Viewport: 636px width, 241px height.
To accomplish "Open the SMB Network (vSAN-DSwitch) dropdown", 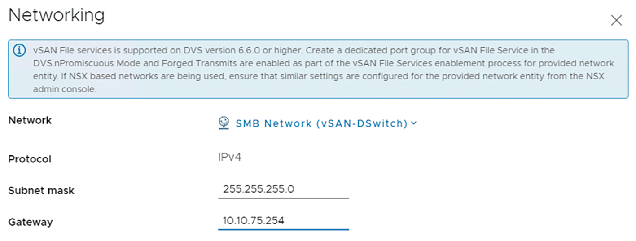I will point(321,123).
